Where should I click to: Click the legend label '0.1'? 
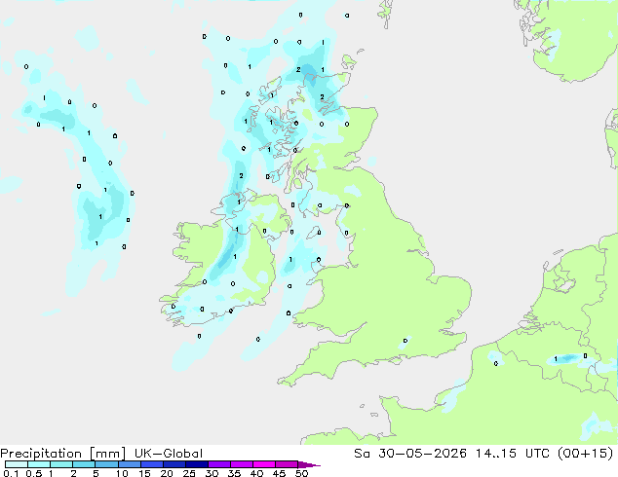[11, 473]
